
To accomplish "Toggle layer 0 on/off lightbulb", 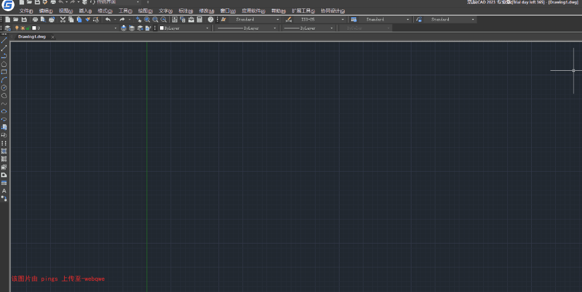I will click(x=17, y=28).
